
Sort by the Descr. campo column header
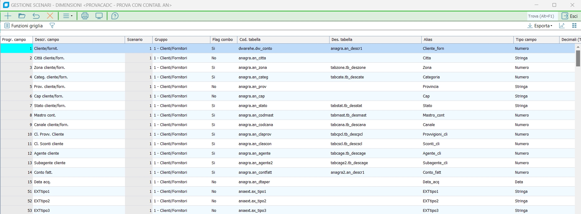click(x=79, y=40)
